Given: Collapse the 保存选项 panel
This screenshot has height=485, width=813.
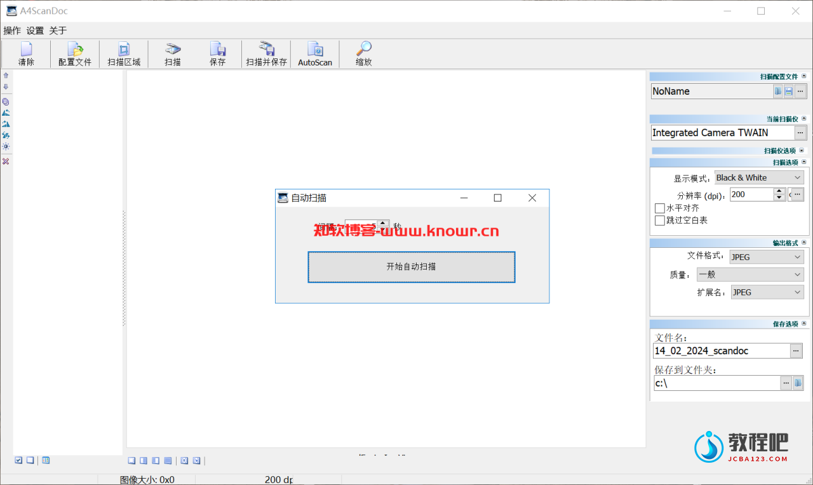Looking at the screenshot, I should tap(804, 324).
